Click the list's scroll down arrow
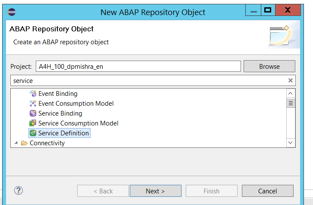The height and width of the screenshot is (205, 313). point(291,143)
